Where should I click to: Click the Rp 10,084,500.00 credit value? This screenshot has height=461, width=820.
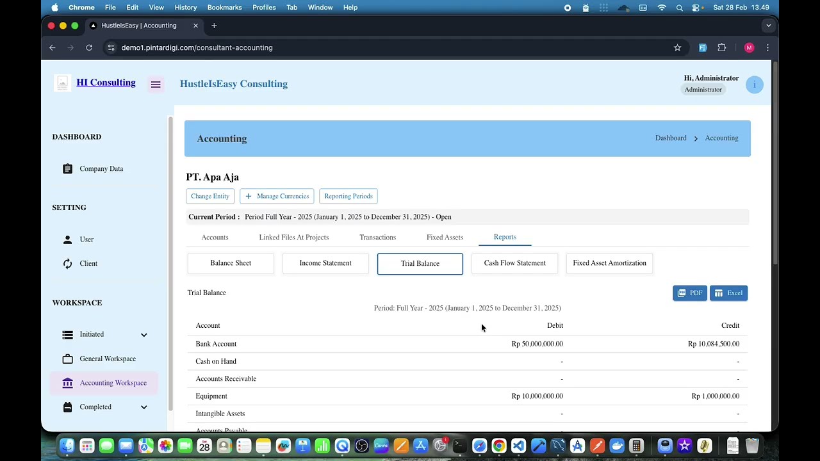[714, 344]
